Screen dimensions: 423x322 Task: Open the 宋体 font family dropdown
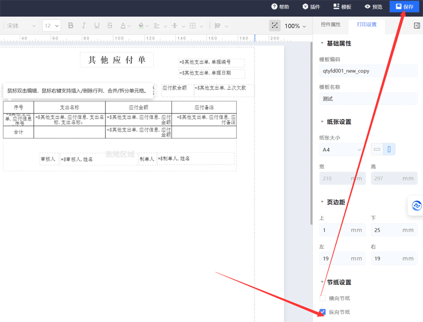[x=21, y=26]
